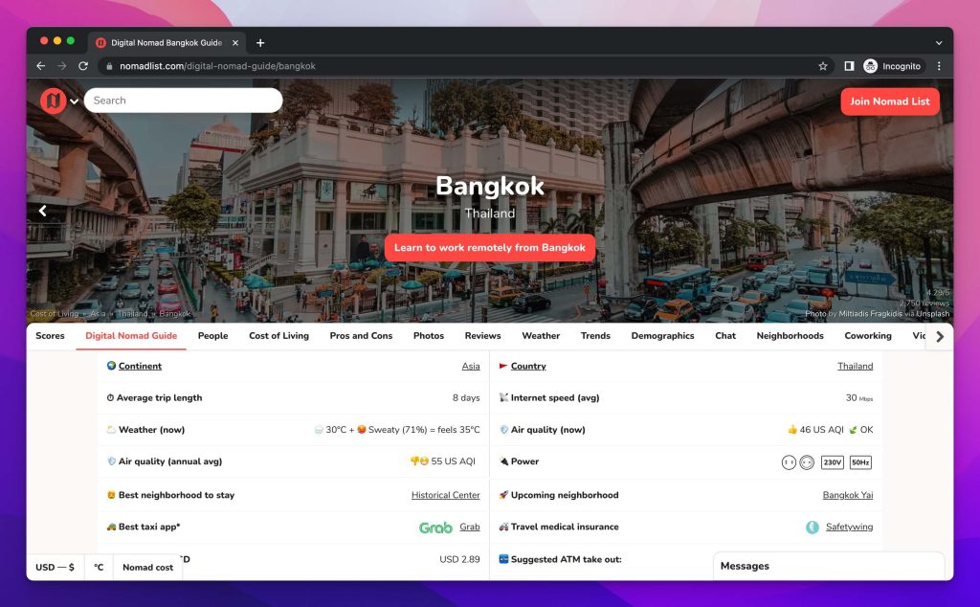
Task: Open the logo dropdown chevron
Action: pyautogui.click(x=75, y=101)
